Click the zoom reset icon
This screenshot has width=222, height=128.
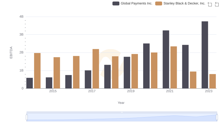click(217, 4)
